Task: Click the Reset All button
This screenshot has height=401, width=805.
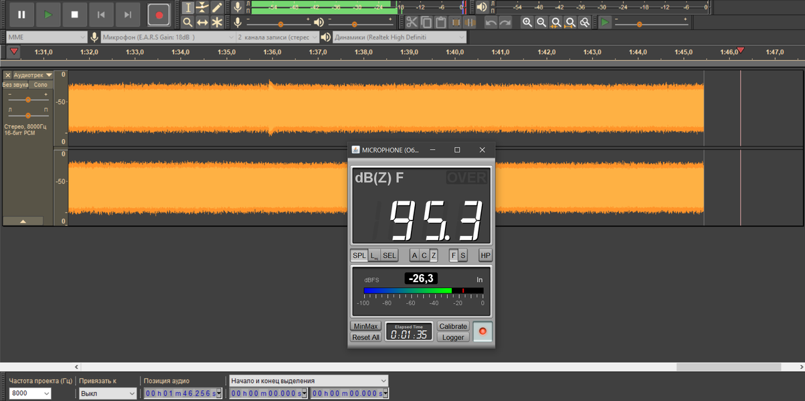Action: pyautogui.click(x=366, y=338)
